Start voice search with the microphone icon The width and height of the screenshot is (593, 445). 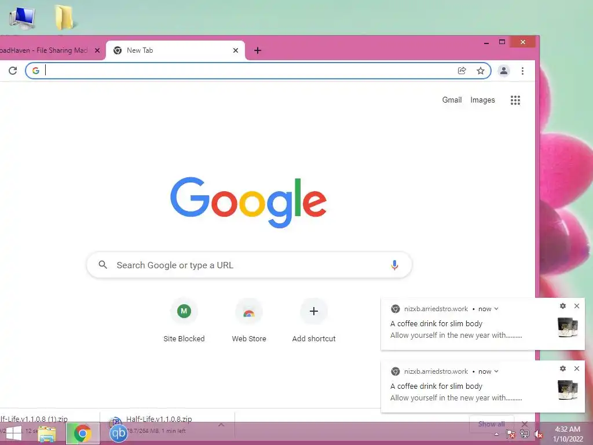pyautogui.click(x=394, y=265)
